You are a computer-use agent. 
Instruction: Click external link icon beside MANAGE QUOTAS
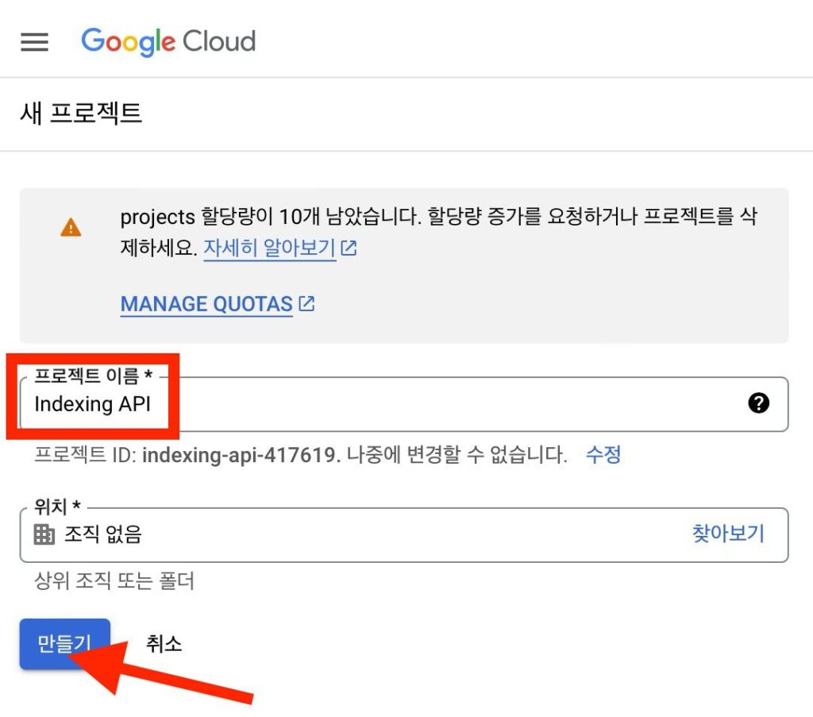306,303
